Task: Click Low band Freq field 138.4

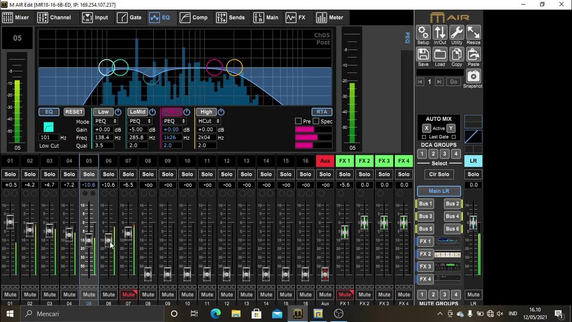Action: point(103,138)
